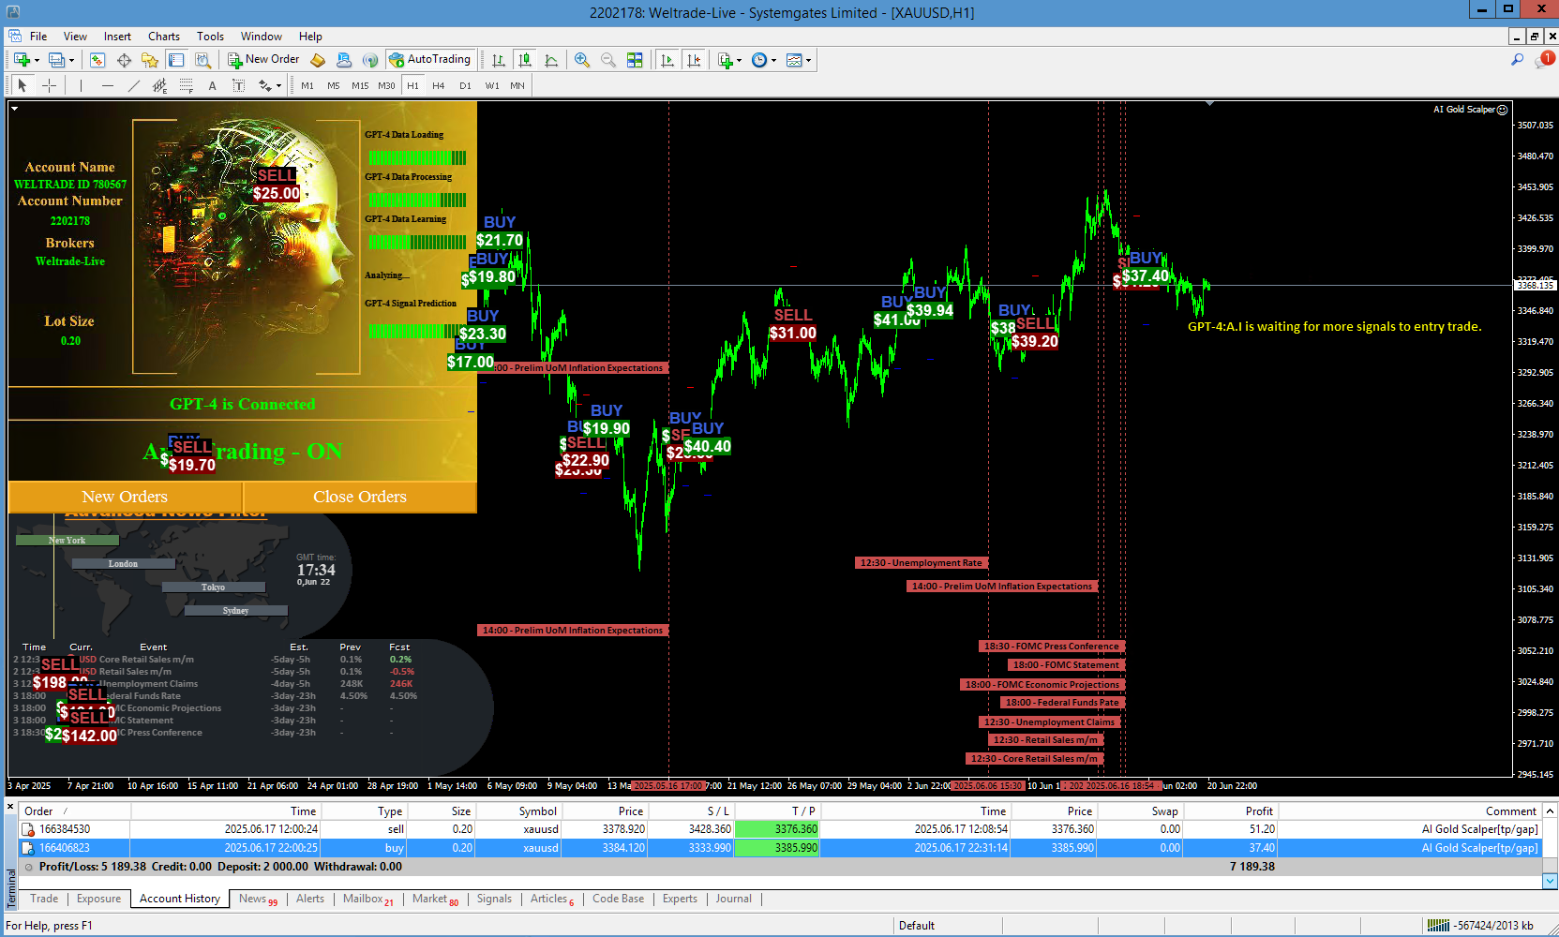
Task: Switch chart to line chart icon
Action: tap(551, 60)
